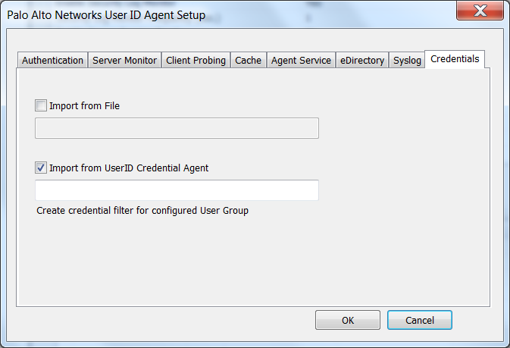
Task: Uncheck the Import from UserID Credential Agent box
Action: coord(41,168)
